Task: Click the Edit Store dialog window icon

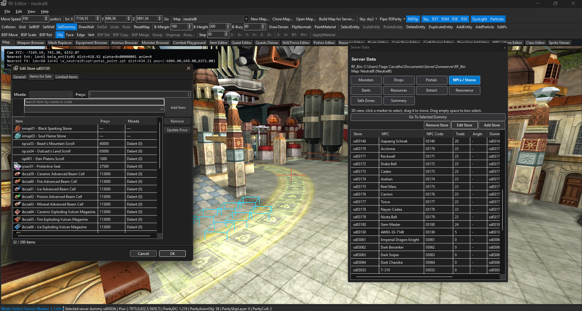Action: 16,68
